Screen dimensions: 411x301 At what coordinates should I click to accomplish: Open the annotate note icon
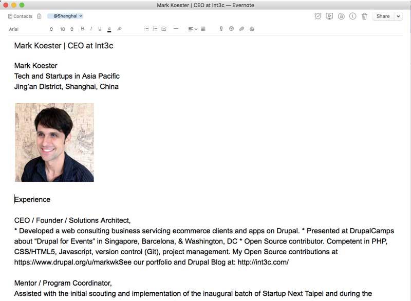click(x=341, y=16)
